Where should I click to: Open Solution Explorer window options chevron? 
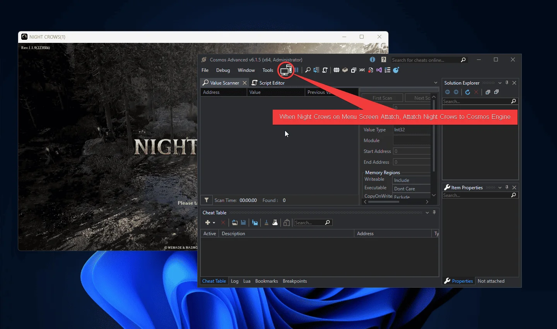(x=500, y=83)
